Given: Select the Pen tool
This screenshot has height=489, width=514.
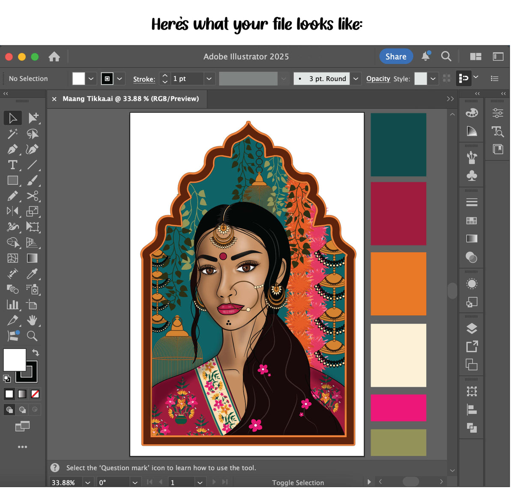Looking at the screenshot, I should (x=13, y=149).
